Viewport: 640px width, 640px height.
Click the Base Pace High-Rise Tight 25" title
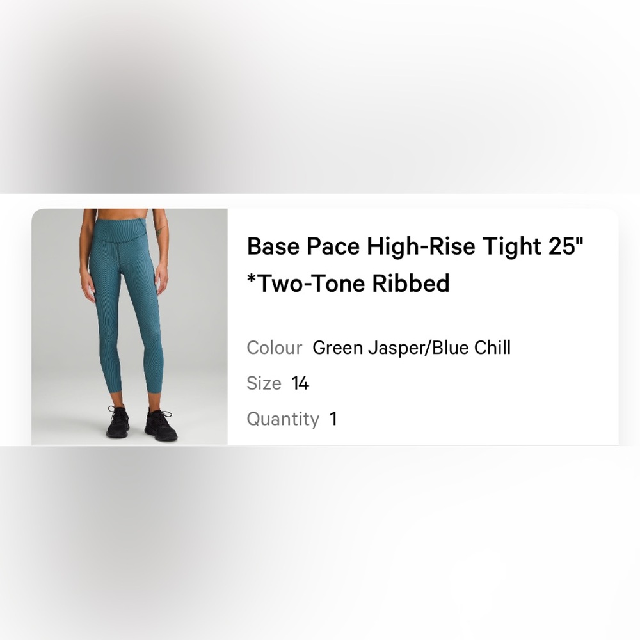pos(415,246)
